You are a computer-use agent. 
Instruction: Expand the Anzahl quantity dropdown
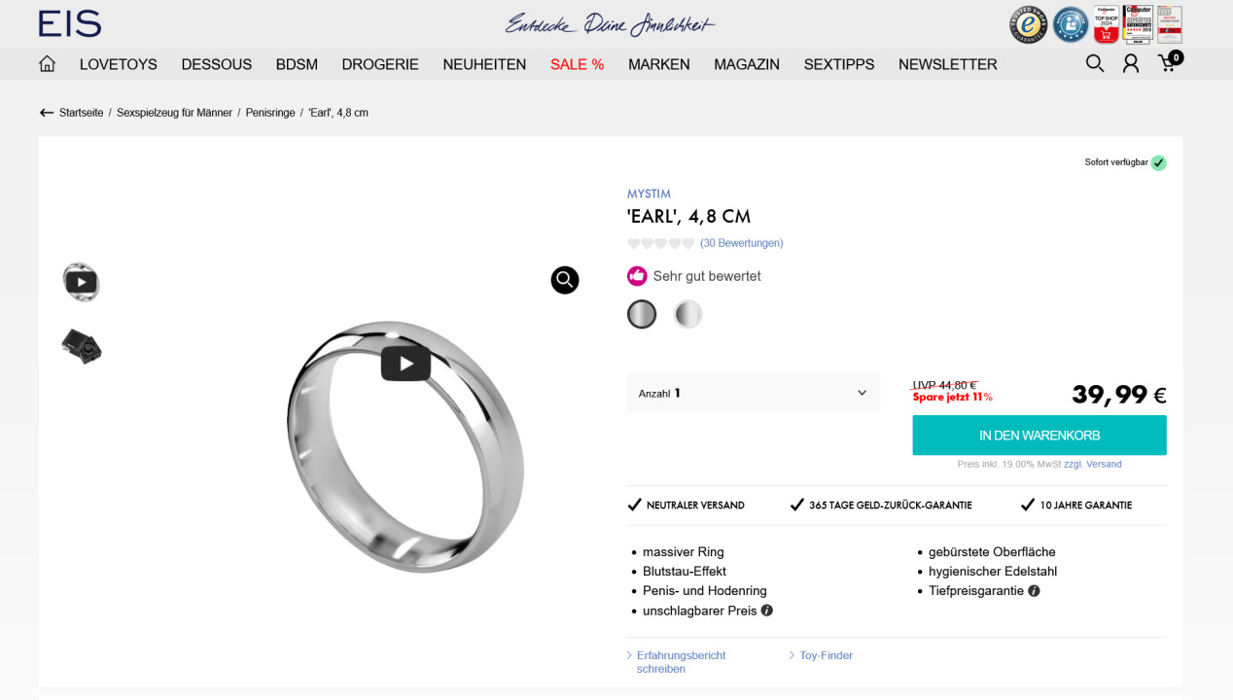[753, 394]
